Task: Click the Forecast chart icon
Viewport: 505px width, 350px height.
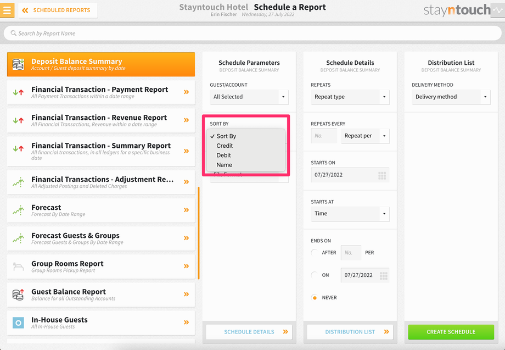Action: pyautogui.click(x=18, y=210)
